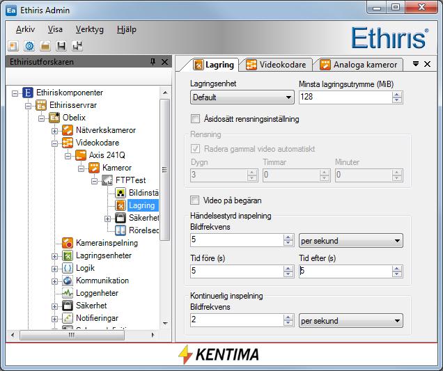Open the Lagringsenhet Default dropdown
The image size is (443, 371).
(x=242, y=97)
